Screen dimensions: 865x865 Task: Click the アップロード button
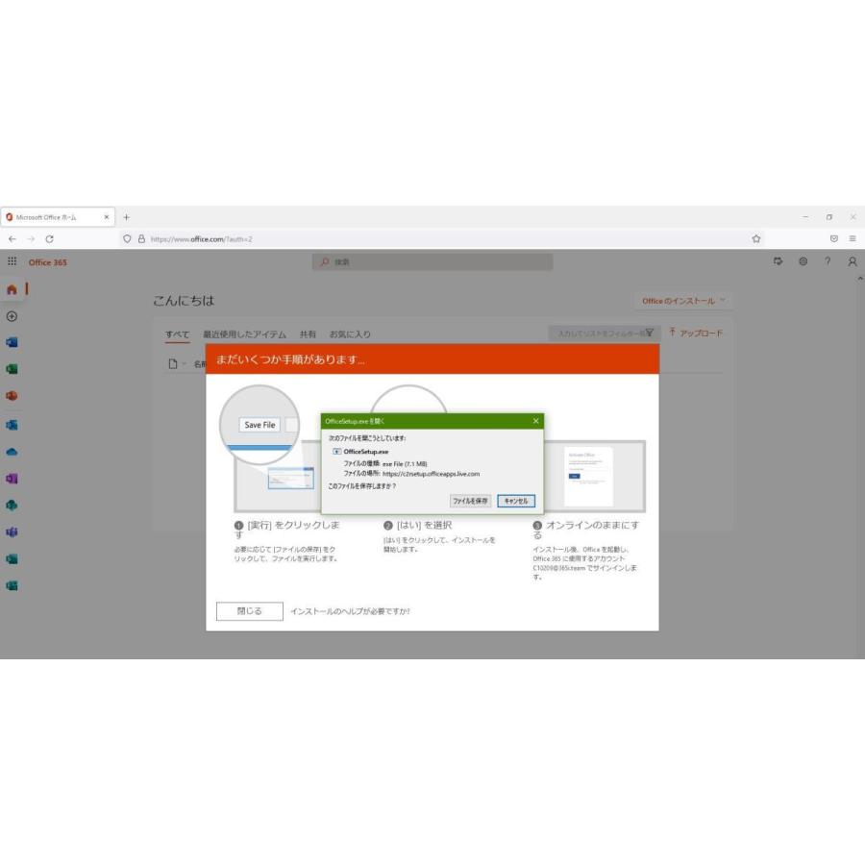point(696,333)
